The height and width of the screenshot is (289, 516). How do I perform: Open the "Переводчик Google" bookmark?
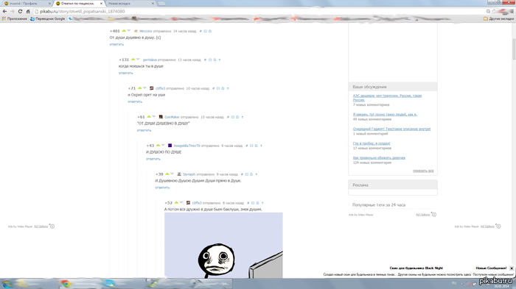(x=48, y=18)
